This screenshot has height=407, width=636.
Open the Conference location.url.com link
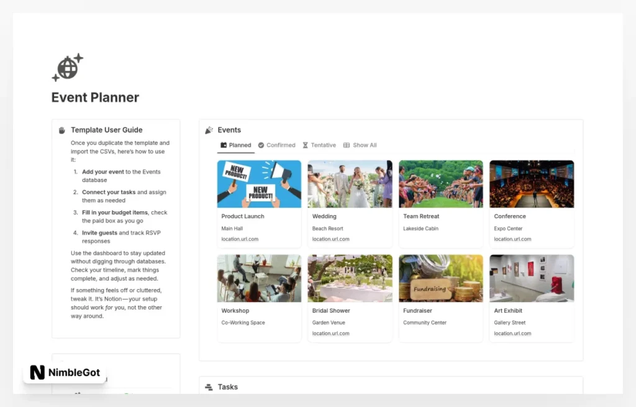pyautogui.click(x=512, y=239)
